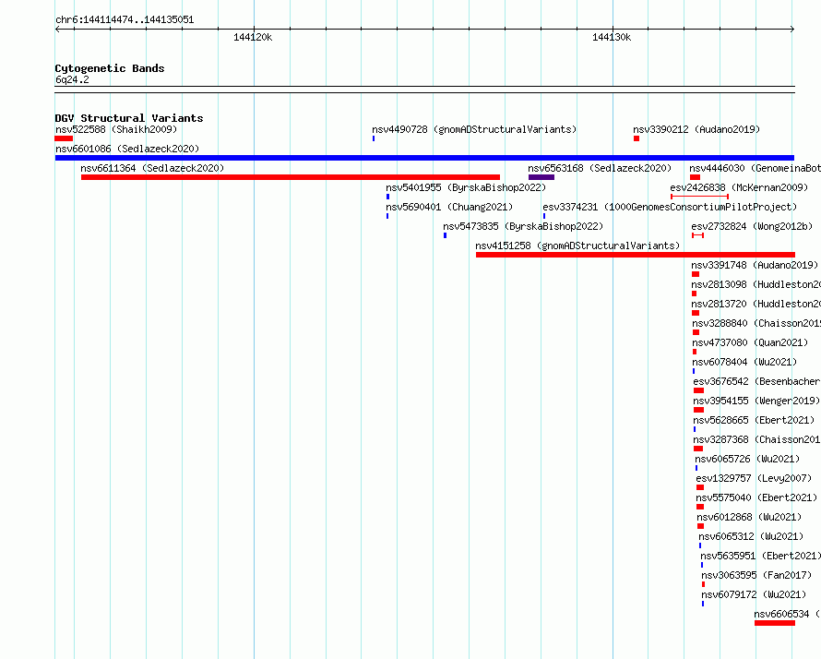The width and height of the screenshot is (821, 659).
Task: Open the nsv4446030 variant label
Action: tap(755, 168)
